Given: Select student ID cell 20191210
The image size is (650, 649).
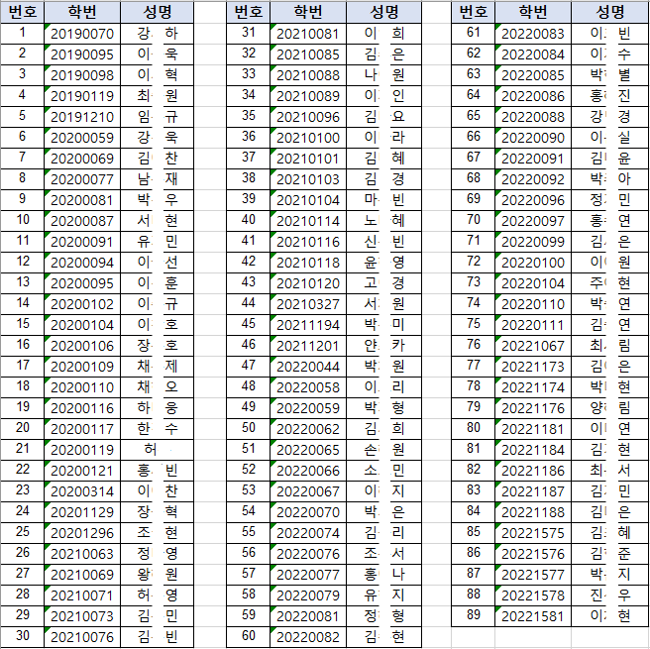Looking at the screenshot, I should click(82, 117).
